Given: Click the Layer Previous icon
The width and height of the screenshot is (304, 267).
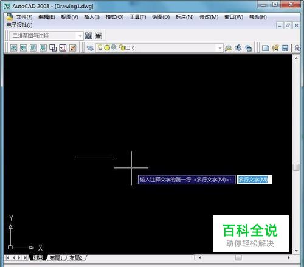Looking at the screenshot, I should tap(238, 48).
